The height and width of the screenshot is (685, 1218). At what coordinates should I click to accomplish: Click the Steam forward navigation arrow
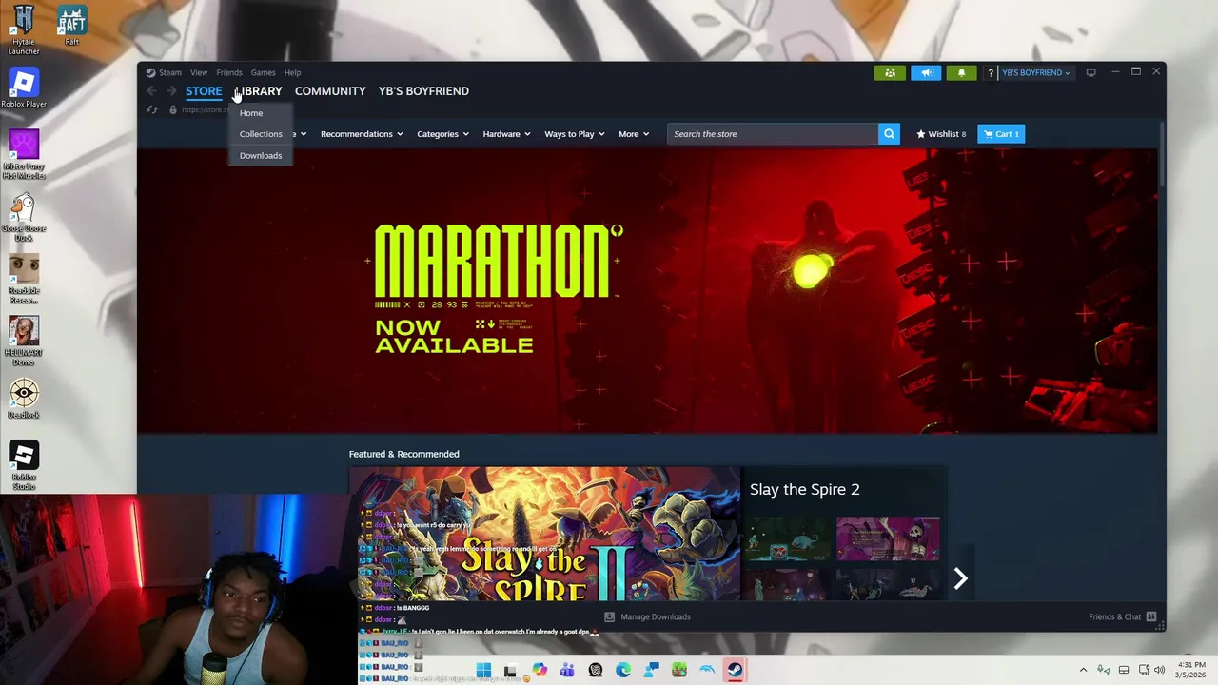pos(171,91)
